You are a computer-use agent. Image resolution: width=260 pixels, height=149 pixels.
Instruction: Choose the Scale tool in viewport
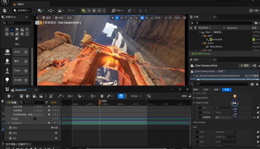(126, 18)
